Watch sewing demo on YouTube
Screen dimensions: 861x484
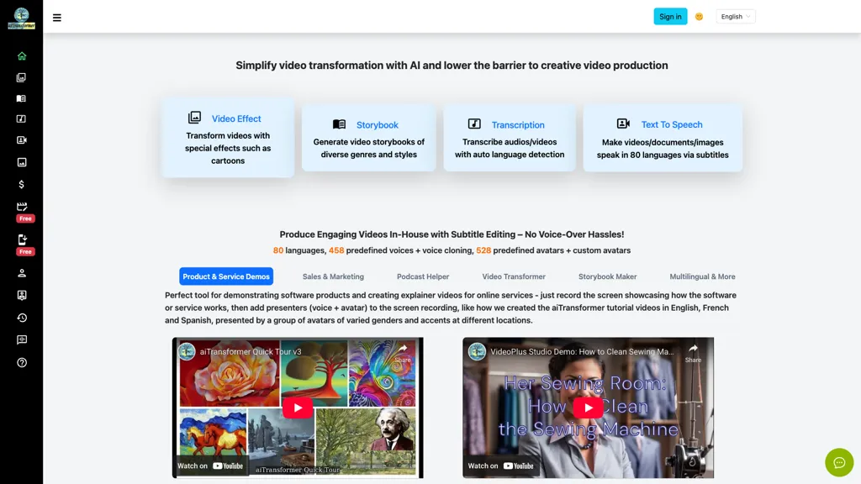click(501, 466)
